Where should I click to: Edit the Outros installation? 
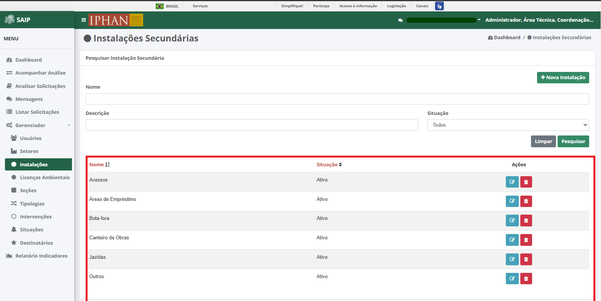click(512, 279)
